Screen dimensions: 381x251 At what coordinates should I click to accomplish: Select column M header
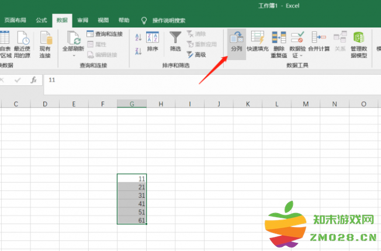[306, 104]
